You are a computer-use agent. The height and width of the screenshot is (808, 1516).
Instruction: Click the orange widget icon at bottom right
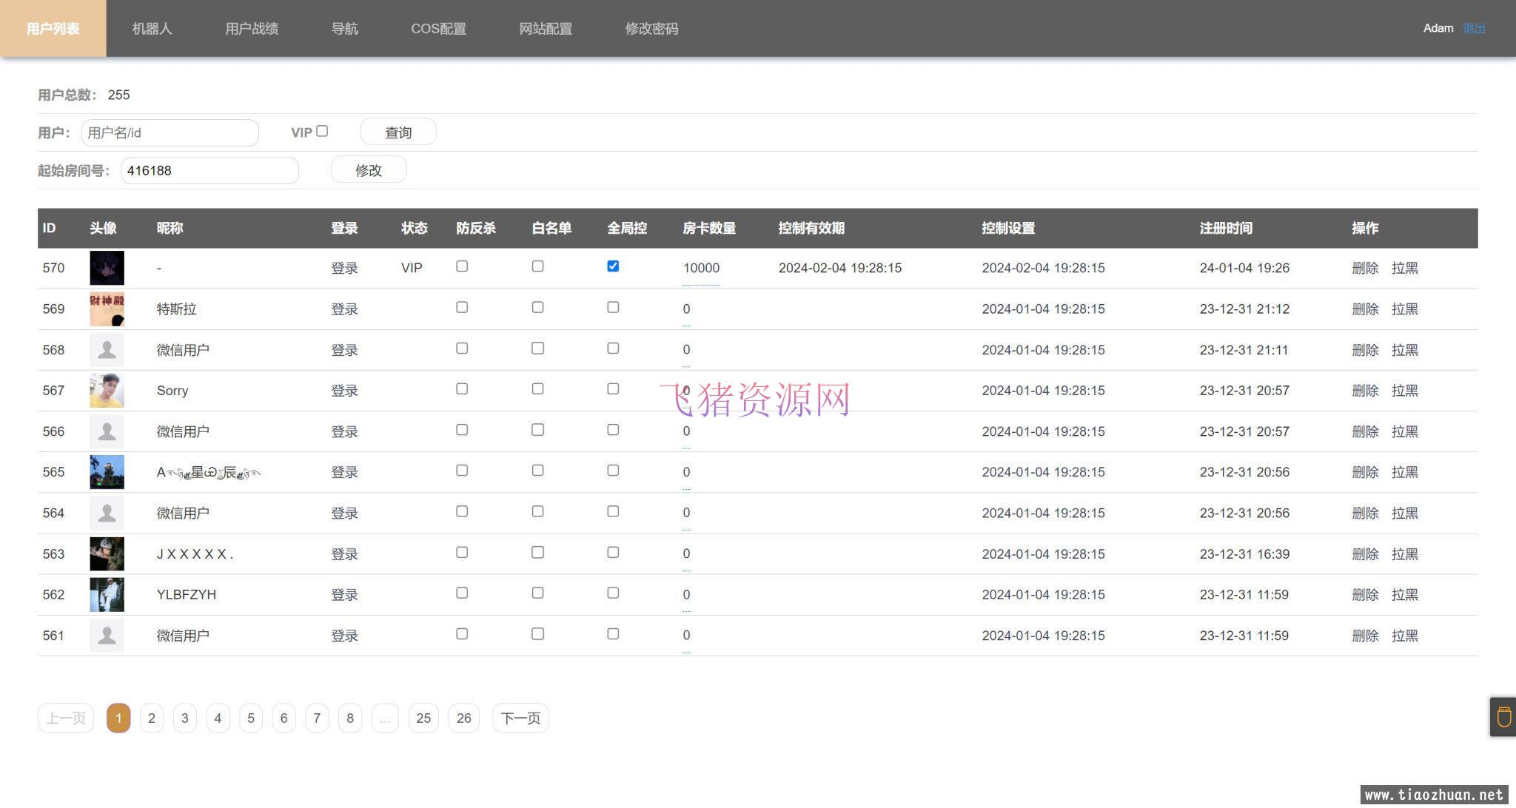click(x=1501, y=717)
